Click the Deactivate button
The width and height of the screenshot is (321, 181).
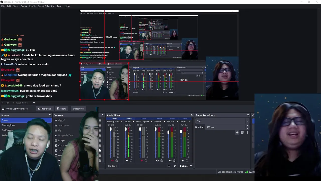click(x=78, y=109)
